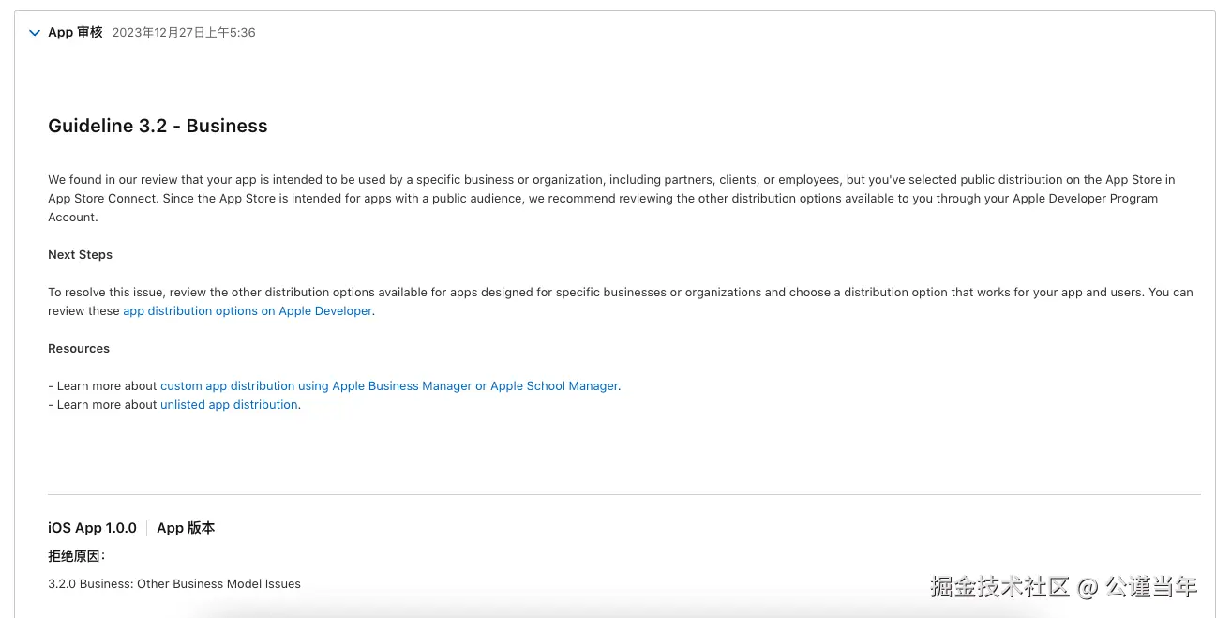Open the custom app distribution link
The image size is (1216, 618).
(389, 386)
